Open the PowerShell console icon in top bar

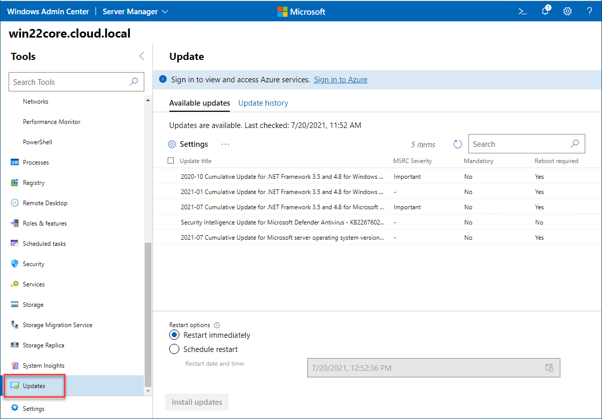[x=522, y=11]
